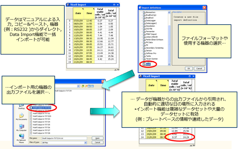Viewport: 239px width, 149px height.
Task: Click the File name input field
Action: pyautogui.click(x=64, y=138)
